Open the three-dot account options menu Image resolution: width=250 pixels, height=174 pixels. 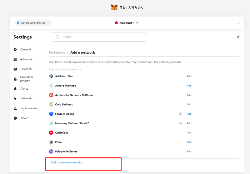coord(238,23)
